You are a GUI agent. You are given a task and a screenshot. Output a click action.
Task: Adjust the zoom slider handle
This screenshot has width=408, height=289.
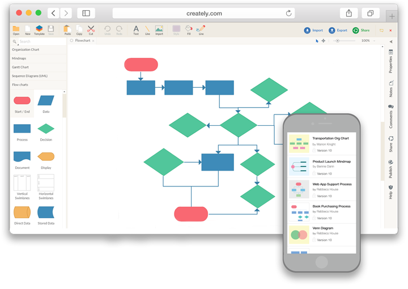pyautogui.click(x=338, y=41)
